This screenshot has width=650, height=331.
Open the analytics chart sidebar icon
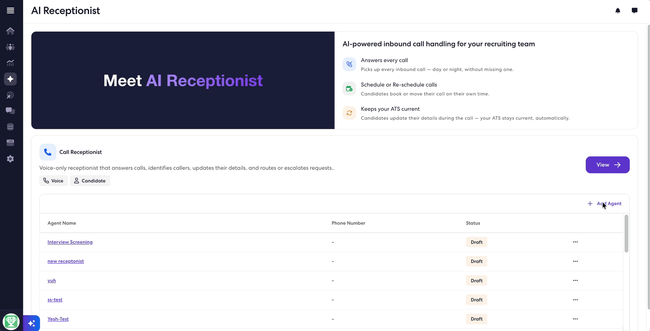(x=10, y=63)
